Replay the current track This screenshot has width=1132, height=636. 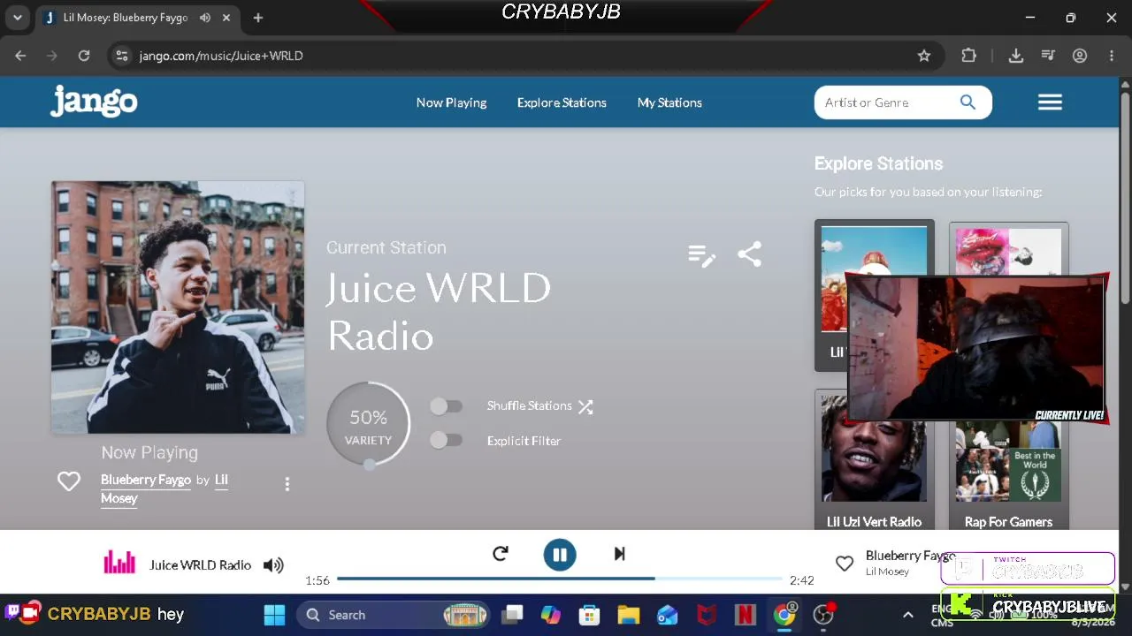pyautogui.click(x=501, y=554)
